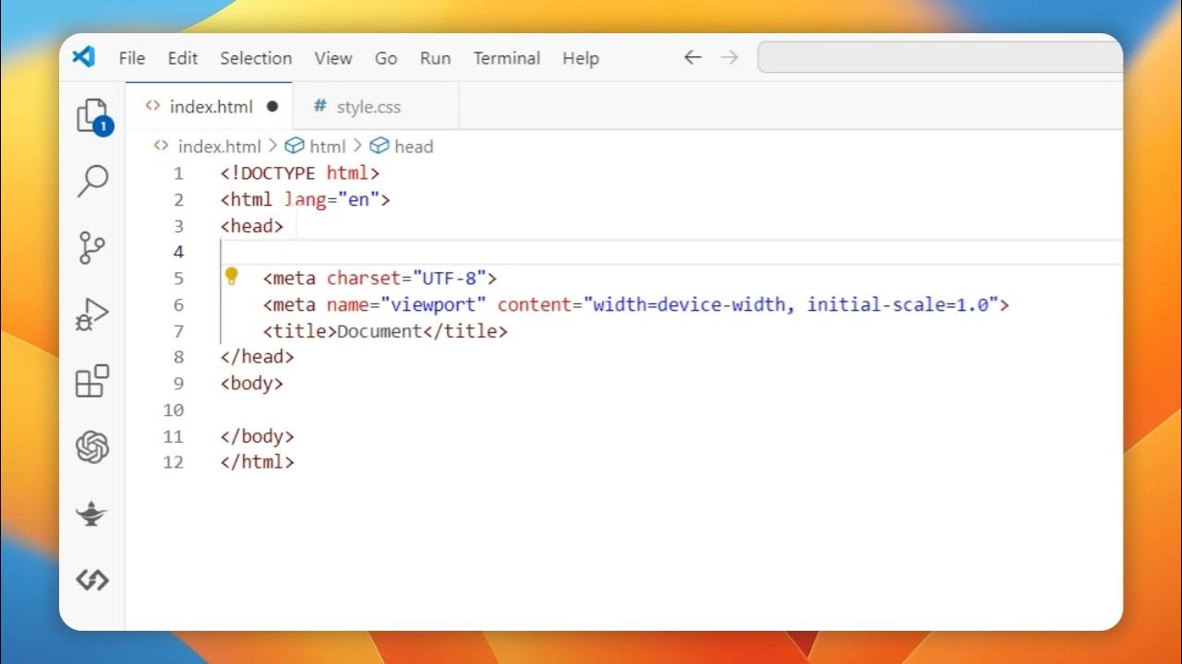Open the Help menu
This screenshot has width=1182, height=664.
point(581,58)
